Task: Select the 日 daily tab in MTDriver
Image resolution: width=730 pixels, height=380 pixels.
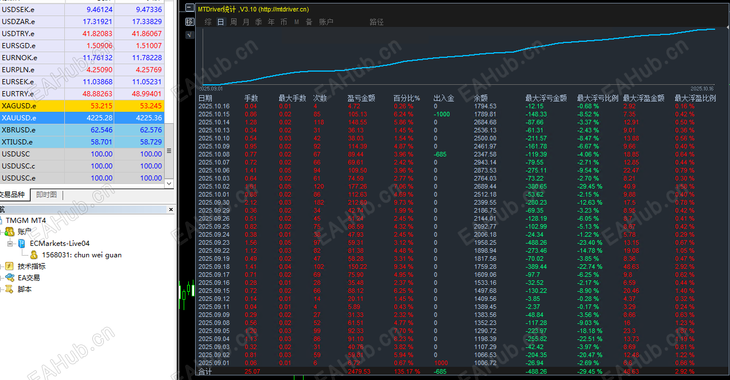Action: [220, 22]
